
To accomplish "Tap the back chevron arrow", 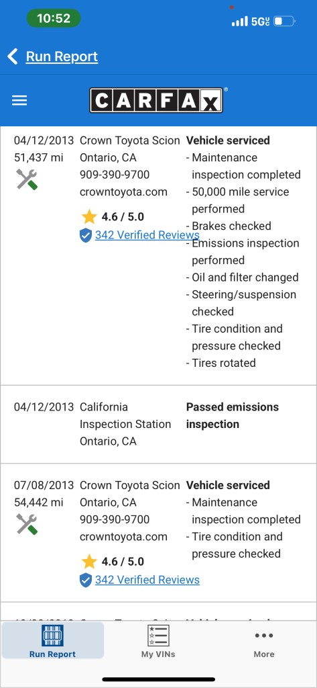I will tap(13, 56).
